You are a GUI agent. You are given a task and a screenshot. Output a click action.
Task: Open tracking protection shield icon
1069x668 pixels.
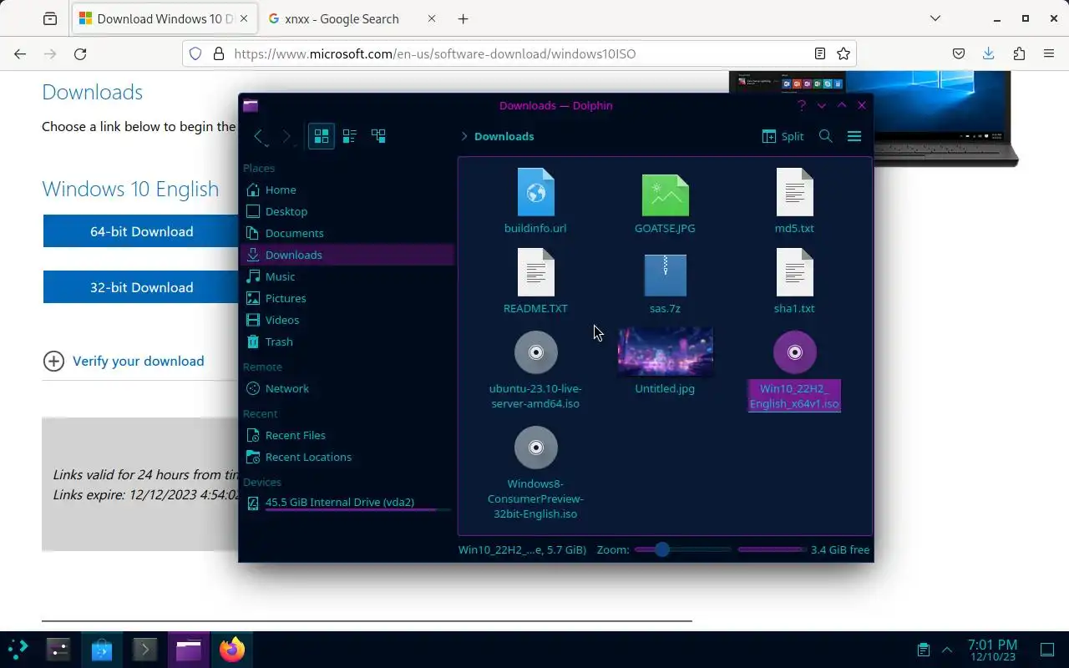[195, 53]
